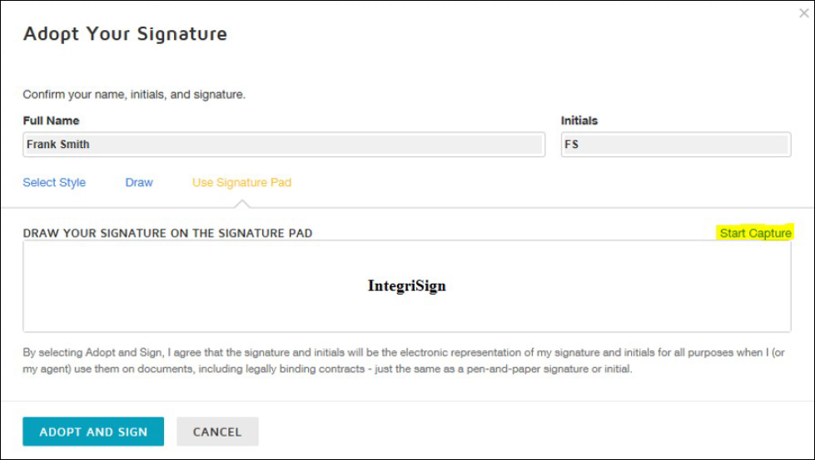
Task: Select the Use Signature Pad tab
Action: coord(241,182)
